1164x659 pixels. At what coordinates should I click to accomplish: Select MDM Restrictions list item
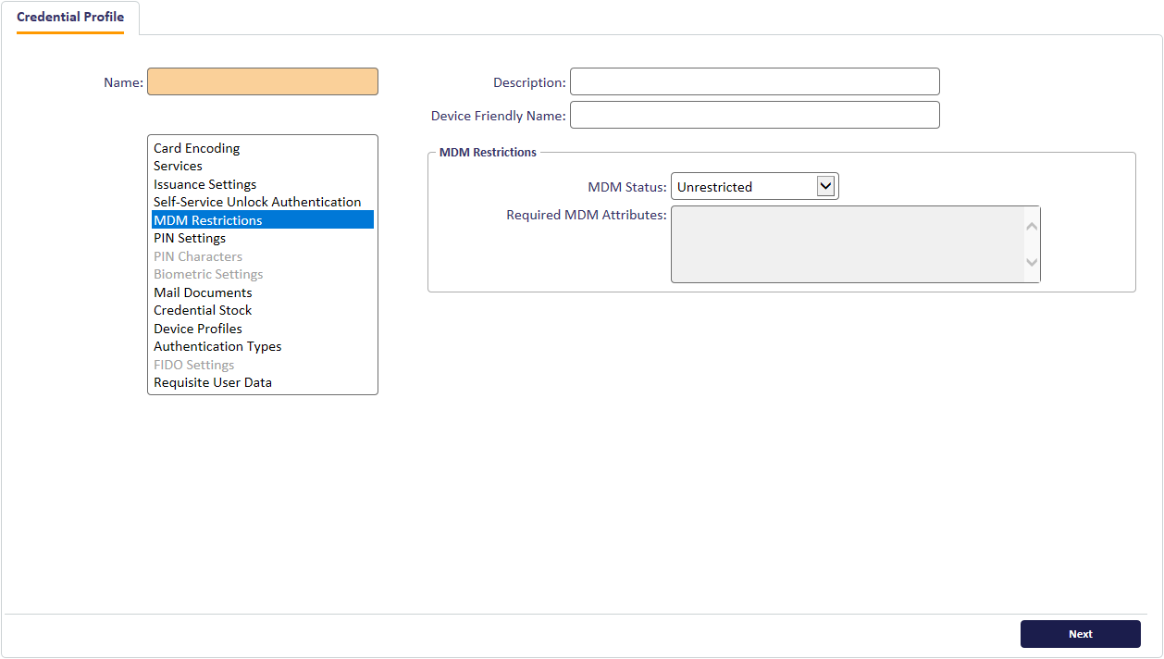(x=208, y=220)
